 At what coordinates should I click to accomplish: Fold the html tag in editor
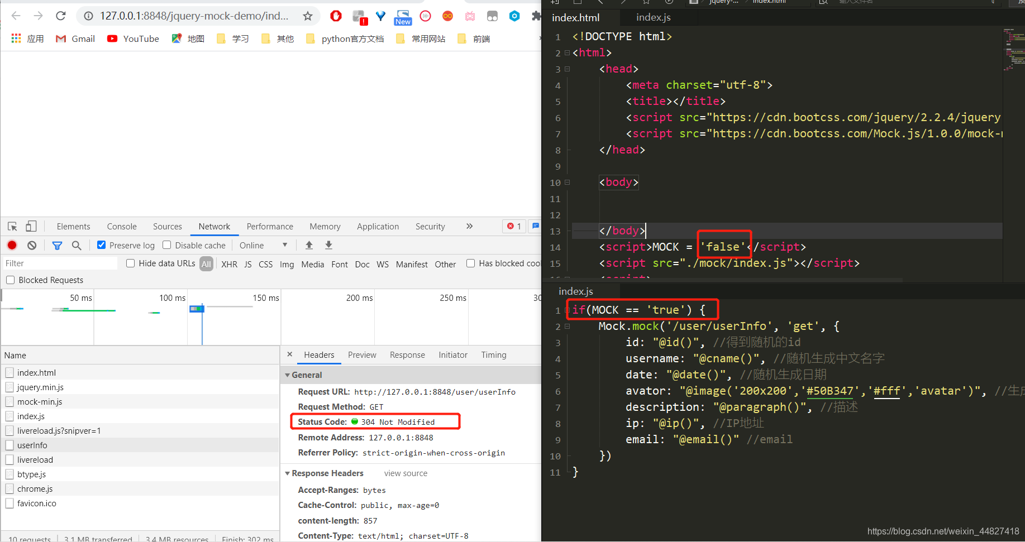pyautogui.click(x=567, y=53)
